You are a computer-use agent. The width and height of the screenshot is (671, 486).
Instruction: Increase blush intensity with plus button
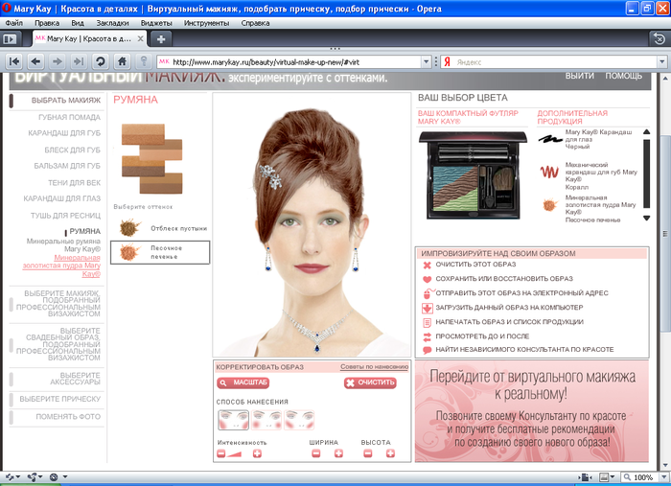257,453
